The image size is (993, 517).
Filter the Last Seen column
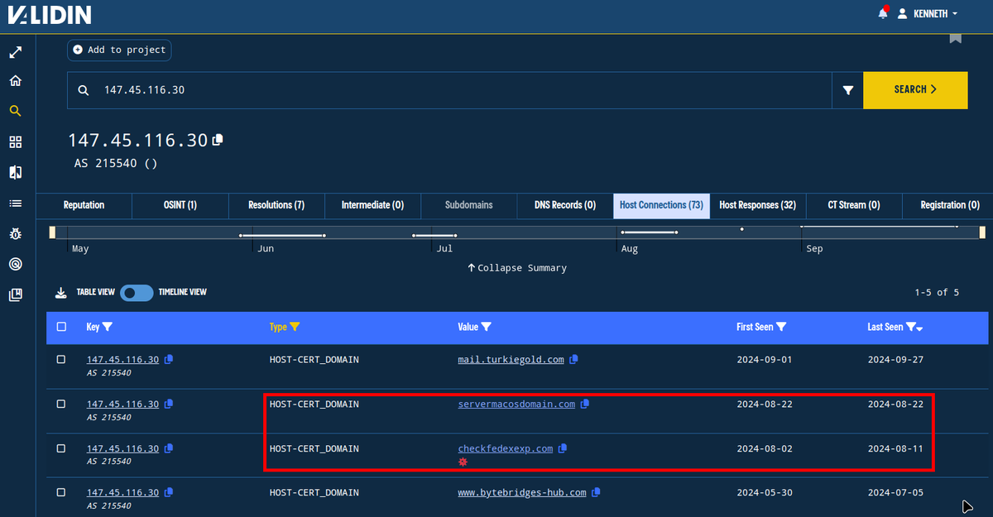[x=910, y=327]
